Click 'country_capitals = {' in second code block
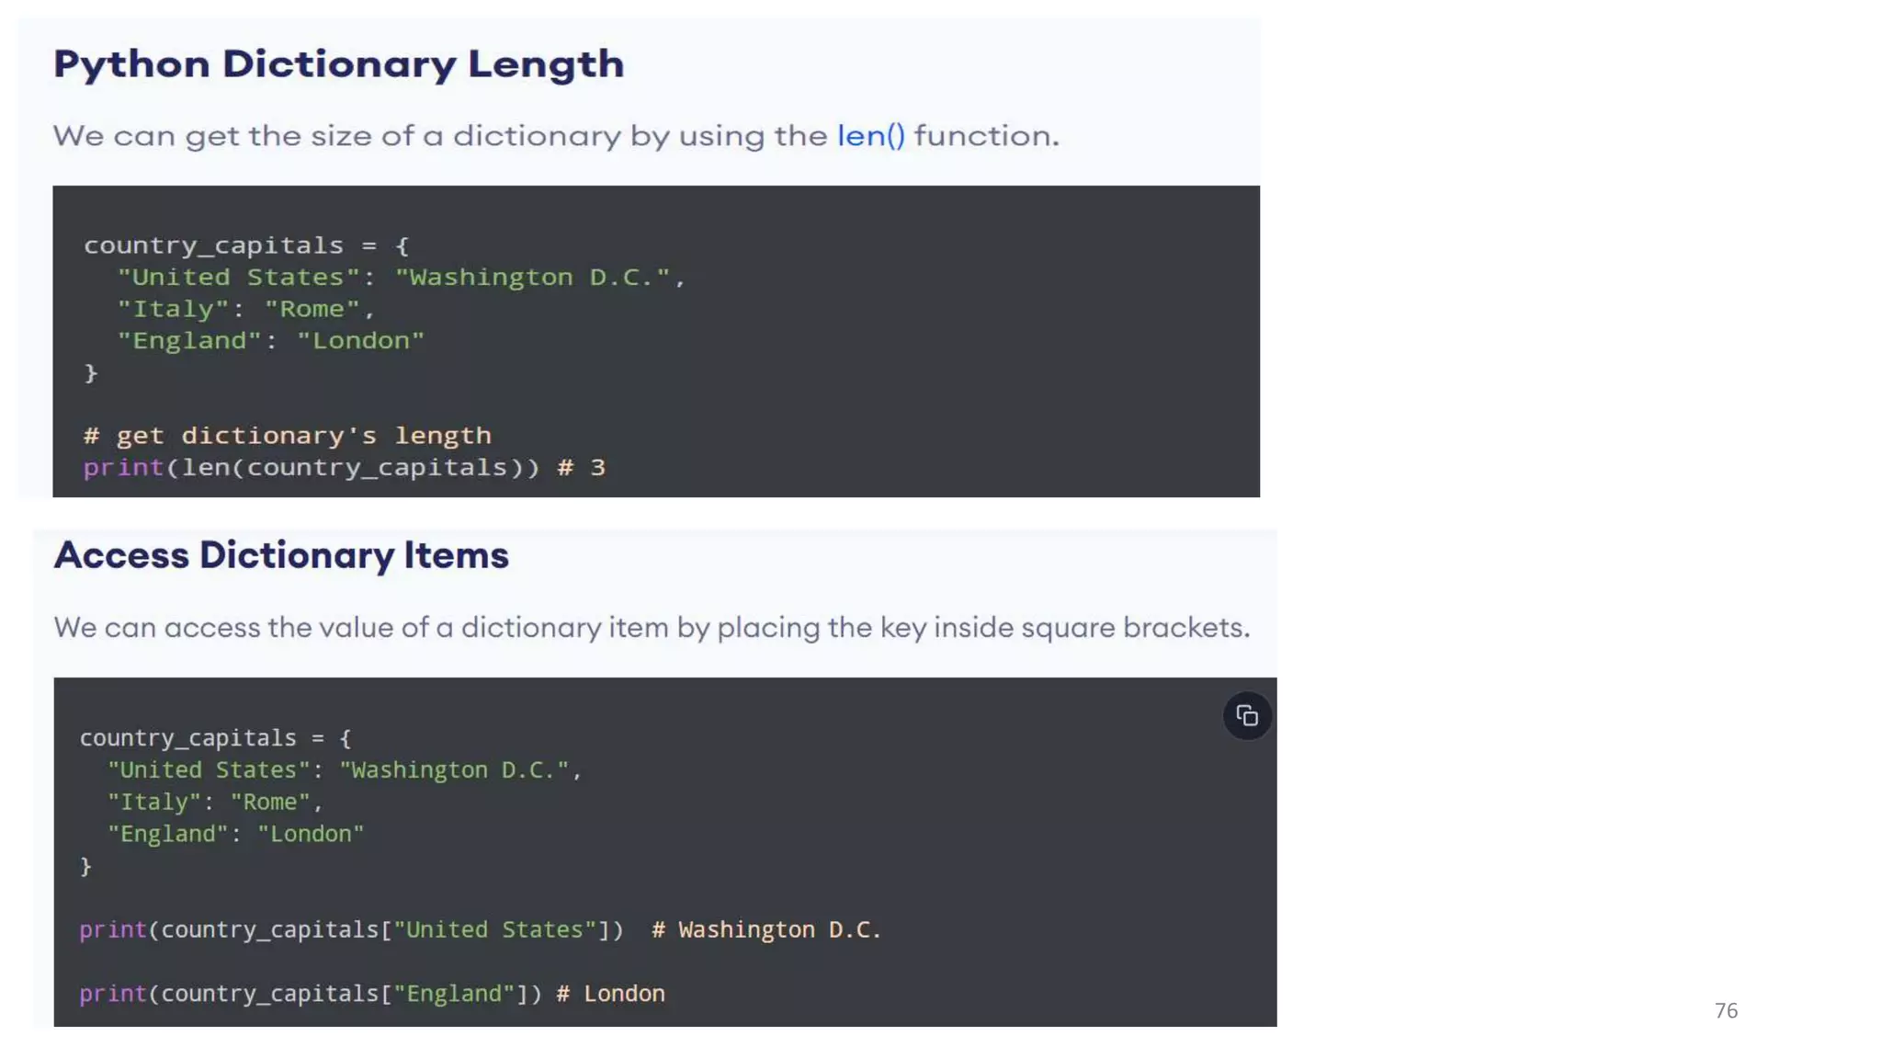The height and width of the screenshot is (1059, 1882). (215, 738)
